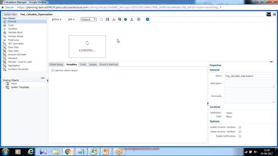Launch Internet Explorer from the taskbar
The width and height of the screenshot is (278, 156).
tap(30, 152)
